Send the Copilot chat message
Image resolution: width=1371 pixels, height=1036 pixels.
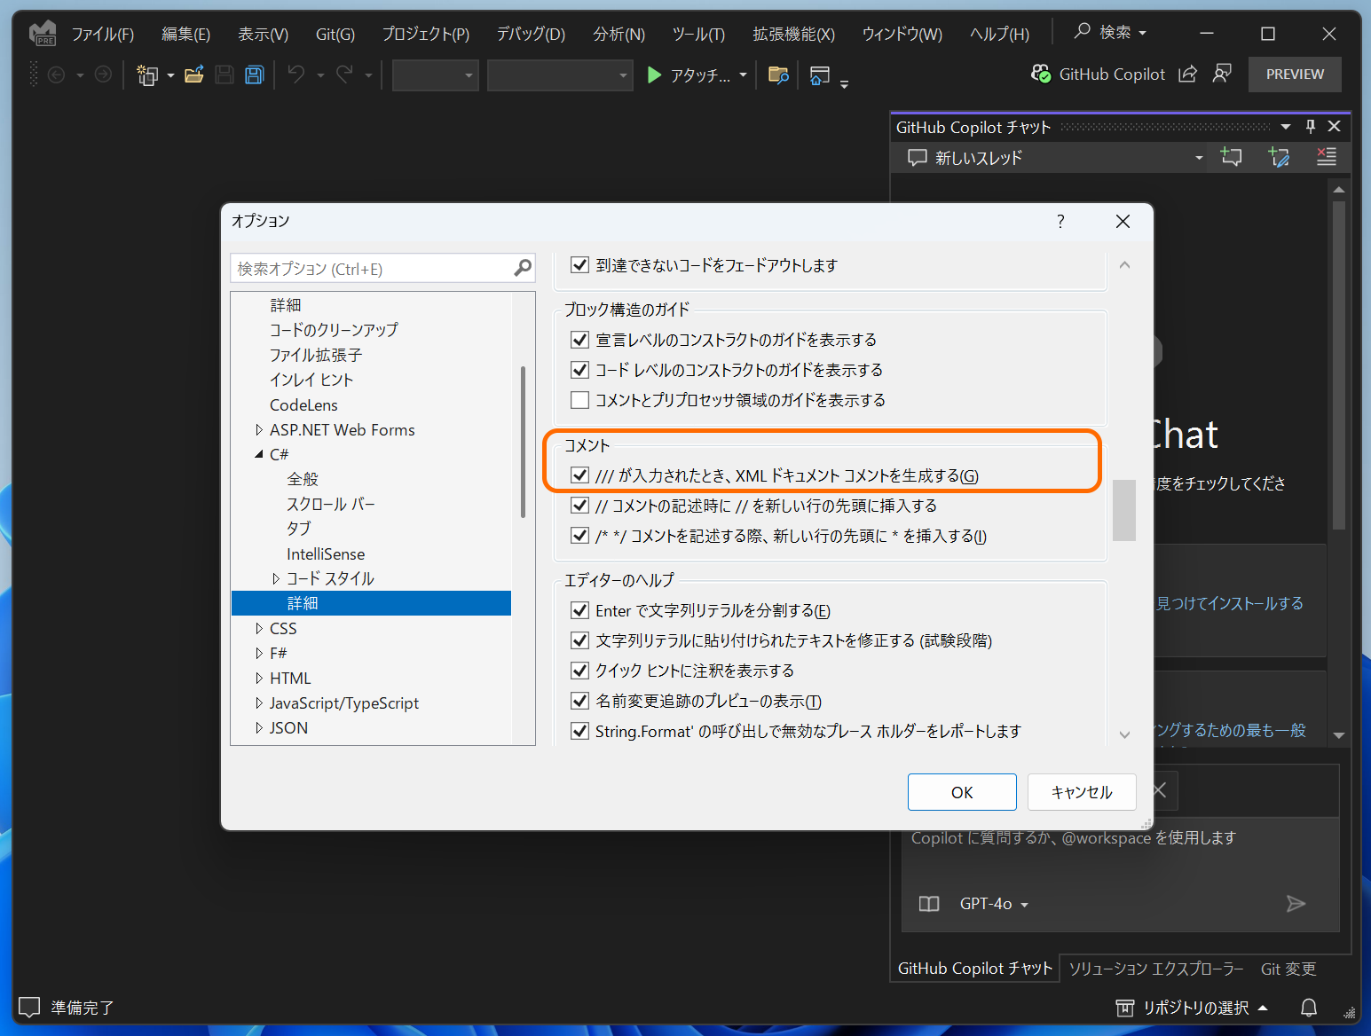tap(1296, 903)
